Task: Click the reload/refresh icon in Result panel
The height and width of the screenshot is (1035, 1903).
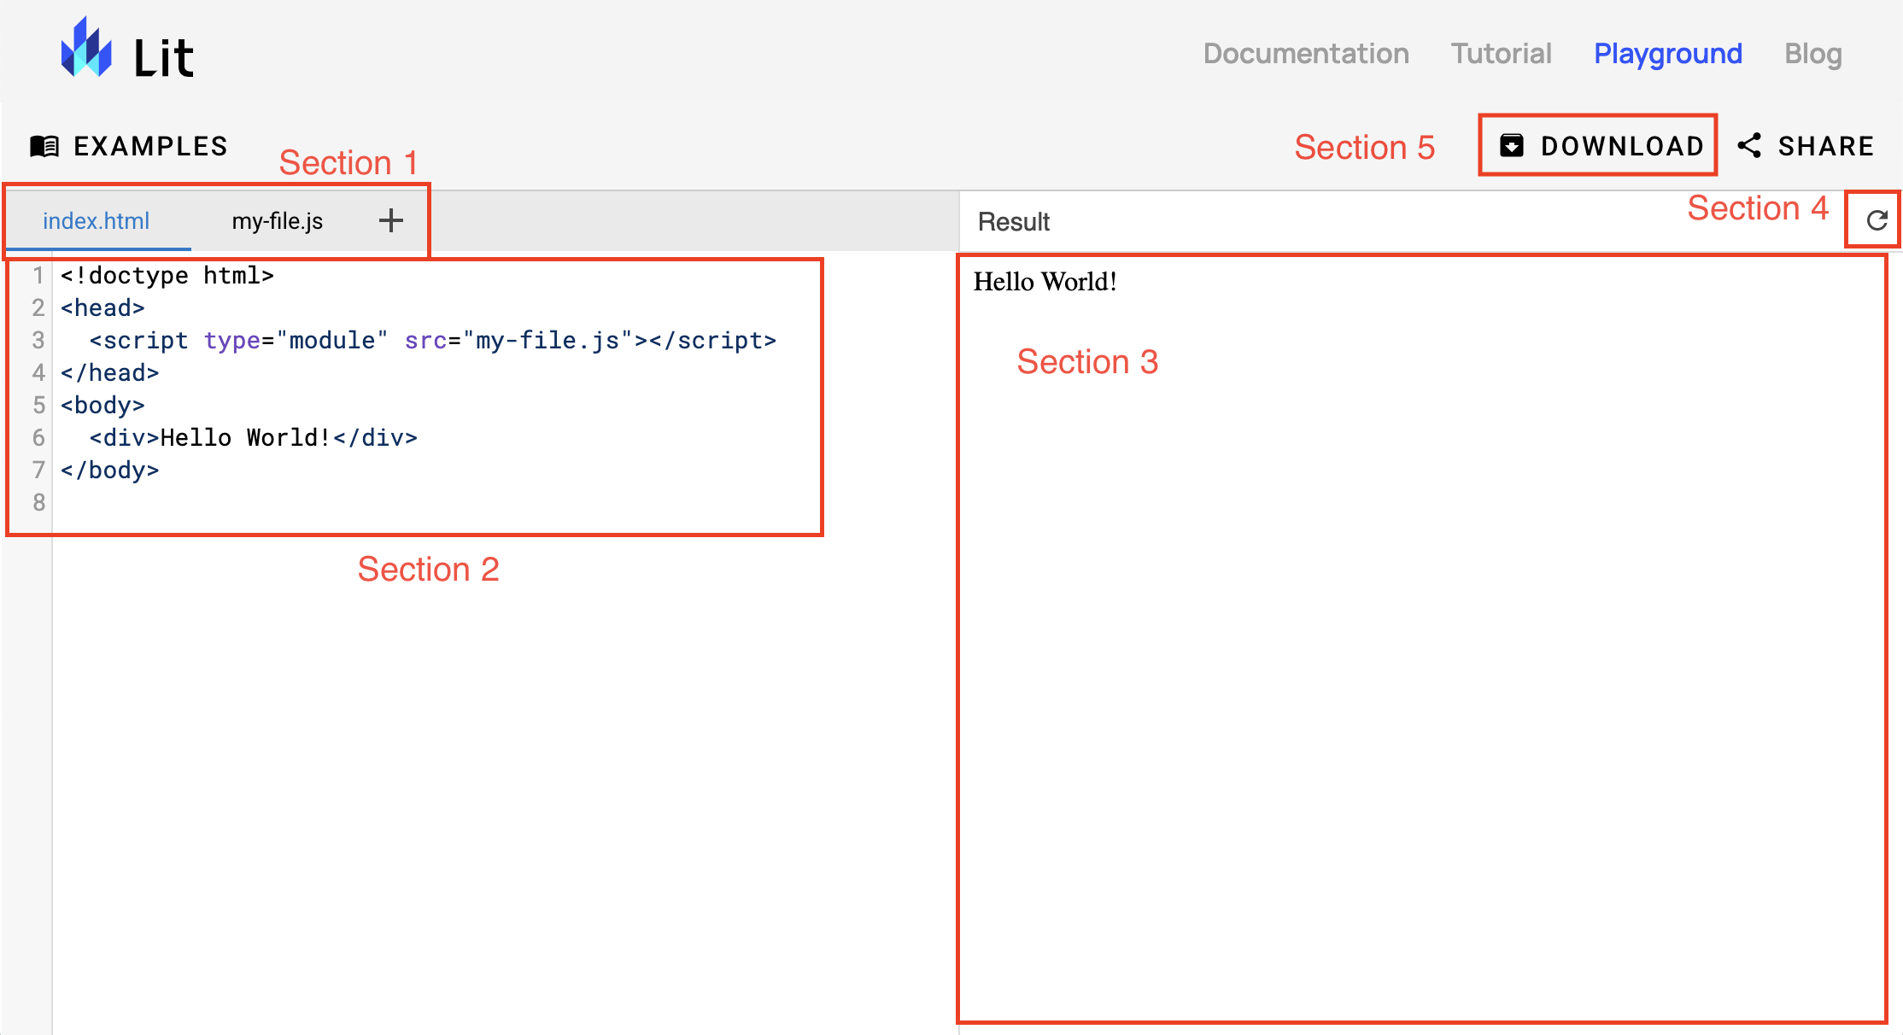Action: point(1875,220)
